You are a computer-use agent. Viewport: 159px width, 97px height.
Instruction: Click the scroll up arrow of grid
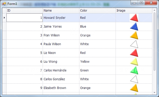[x=154, y=10]
